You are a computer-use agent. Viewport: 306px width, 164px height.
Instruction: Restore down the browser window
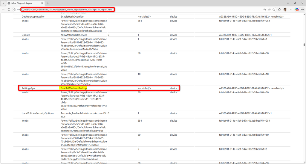tap(295, 3)
